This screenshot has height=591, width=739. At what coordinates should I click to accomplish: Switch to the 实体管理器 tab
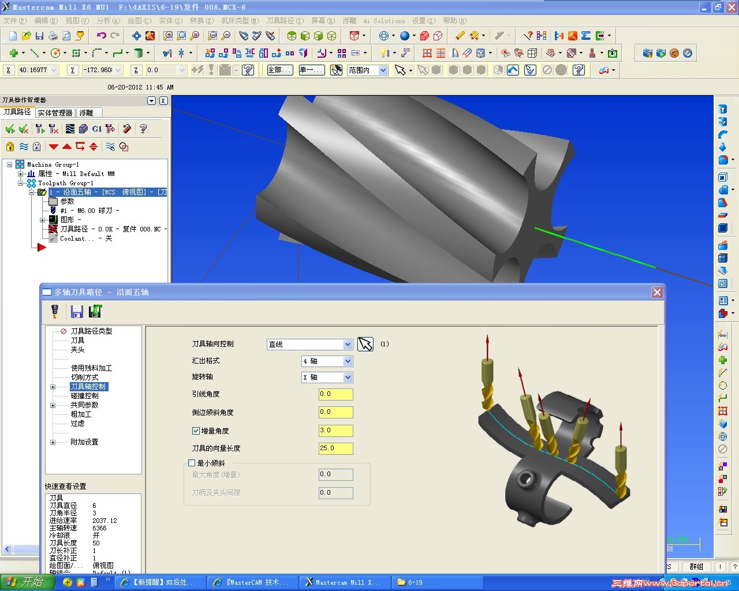click(x=55, y=113)
